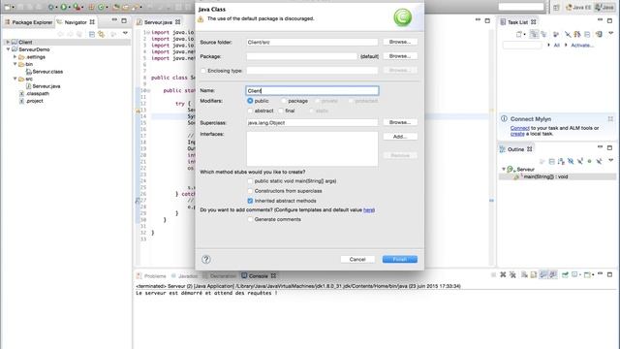This screenshot has height=349, width=620.
Task: Open the Problems tab
Action: [x=151, y=275]
